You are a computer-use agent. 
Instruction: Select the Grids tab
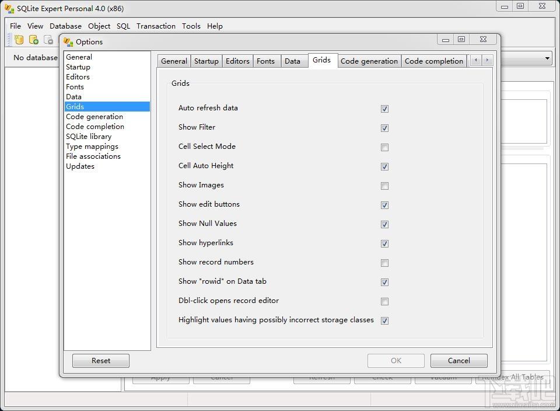pos(322,60)
